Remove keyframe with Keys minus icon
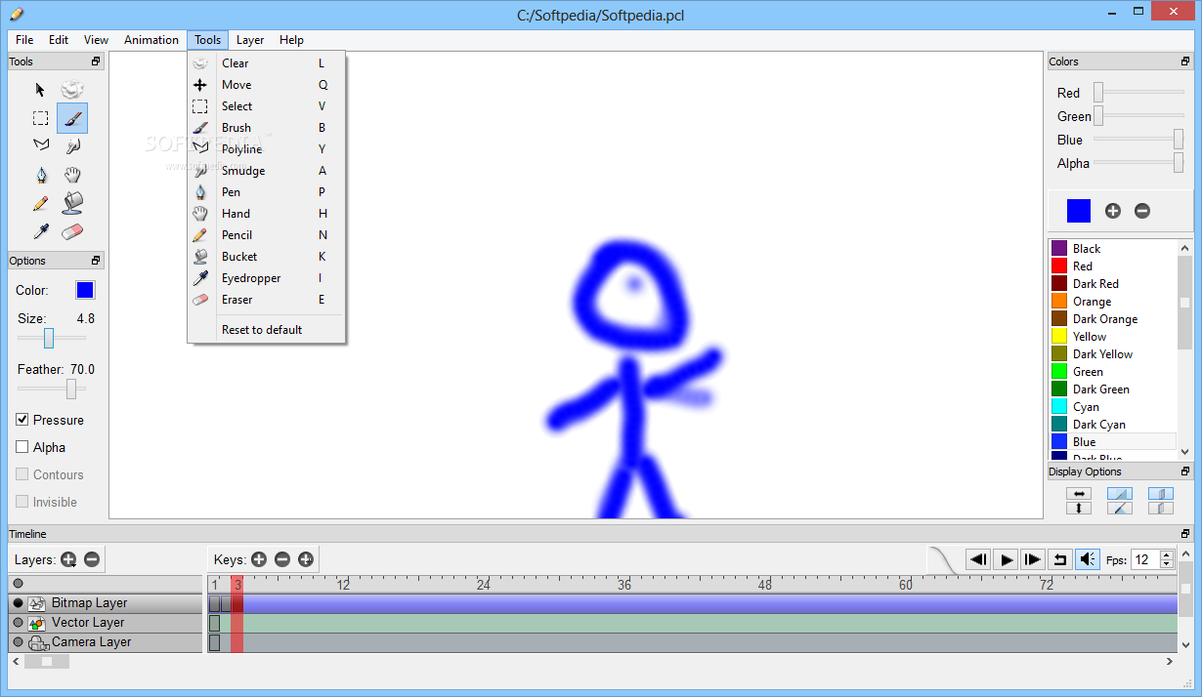The width and height of the screenshot is (1202, 697). (282, 559)
